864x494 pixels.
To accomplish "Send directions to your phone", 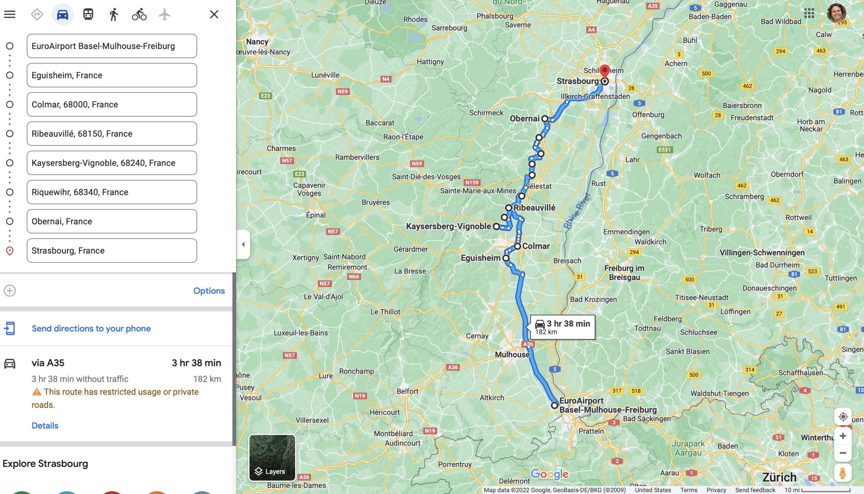I will point(91,329).
